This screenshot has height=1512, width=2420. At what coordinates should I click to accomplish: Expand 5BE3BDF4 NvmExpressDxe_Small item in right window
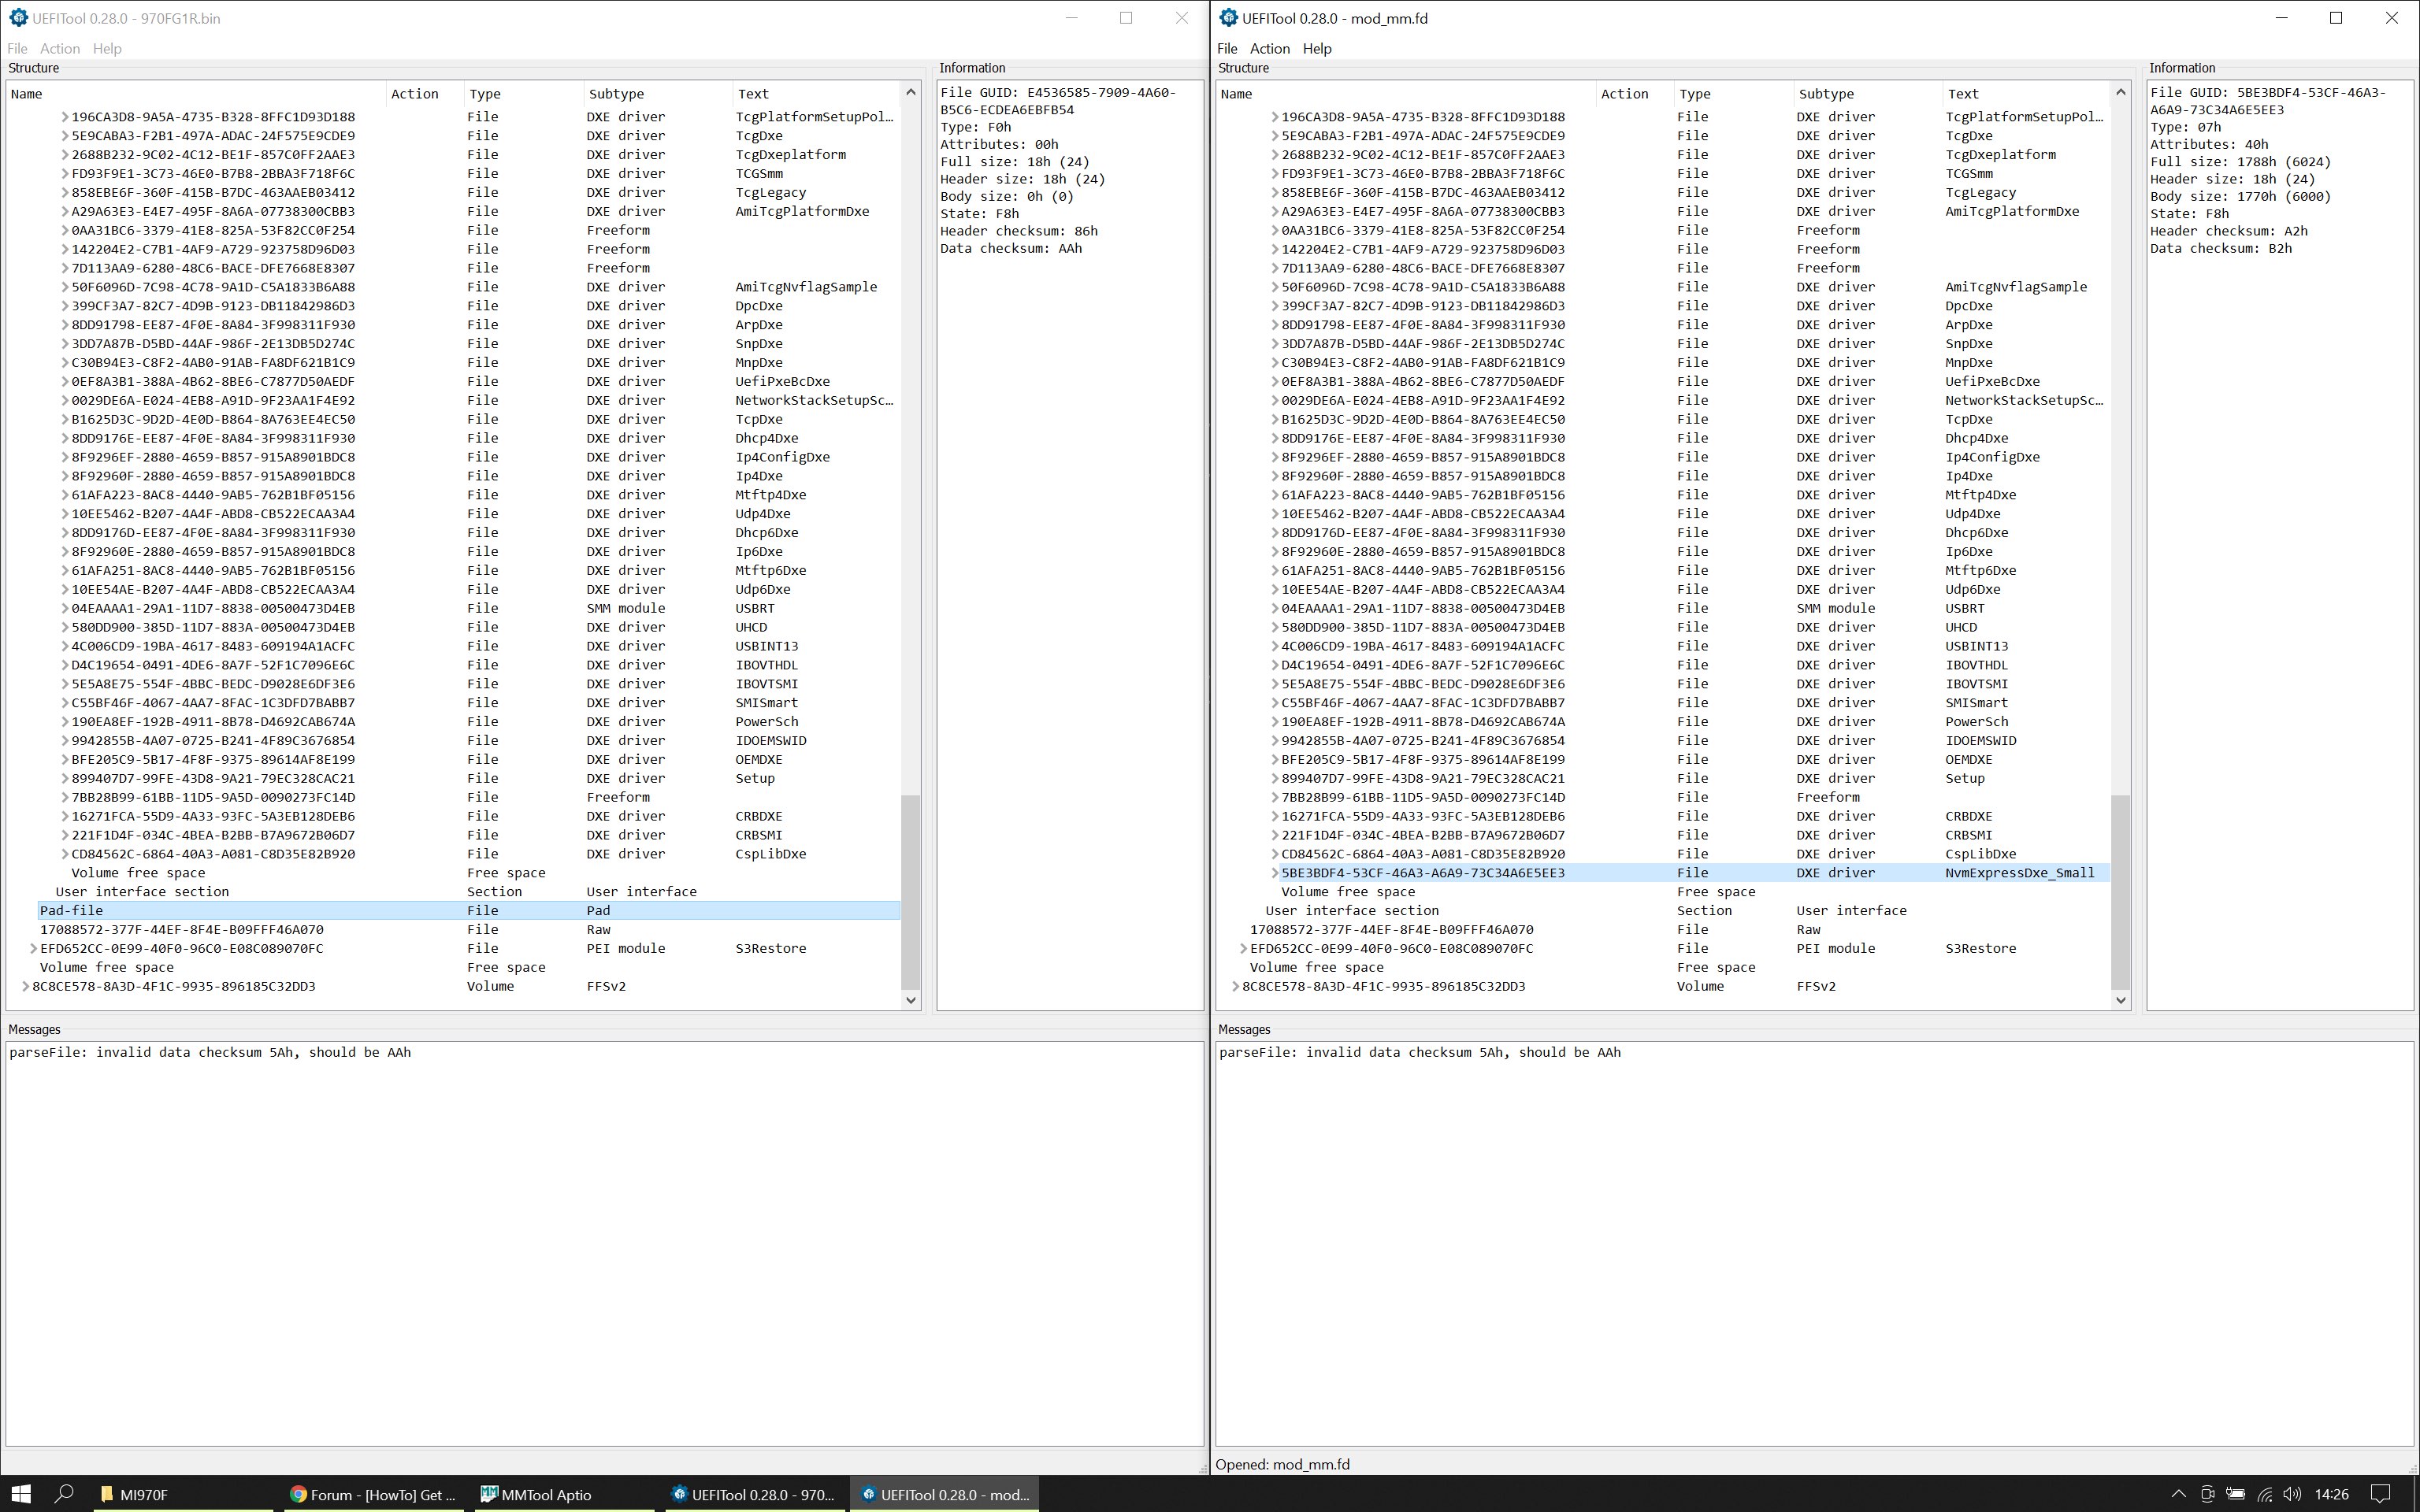1275,873
